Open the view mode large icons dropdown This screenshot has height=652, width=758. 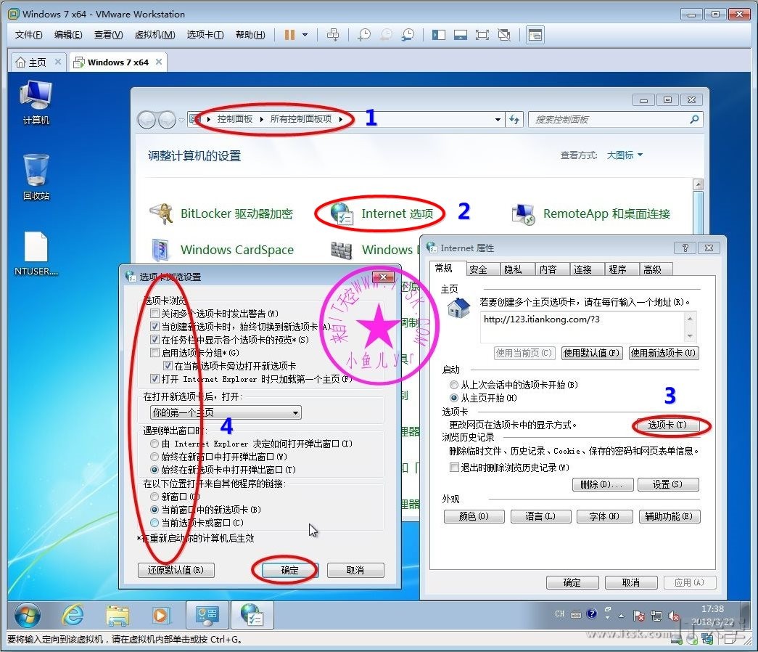pyautogui.click(x=625, y=155)
